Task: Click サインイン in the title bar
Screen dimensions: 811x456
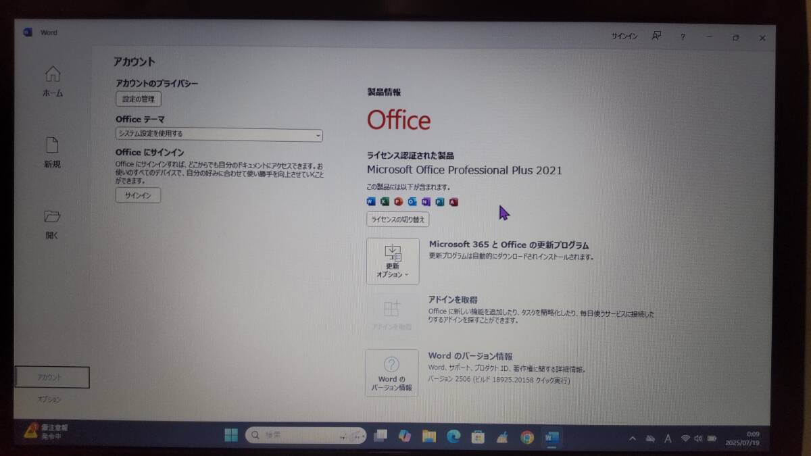Action: [624, 36]
